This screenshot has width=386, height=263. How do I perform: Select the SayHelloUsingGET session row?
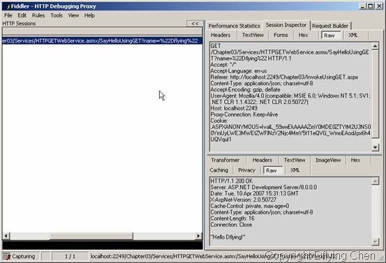click(103, 40)
